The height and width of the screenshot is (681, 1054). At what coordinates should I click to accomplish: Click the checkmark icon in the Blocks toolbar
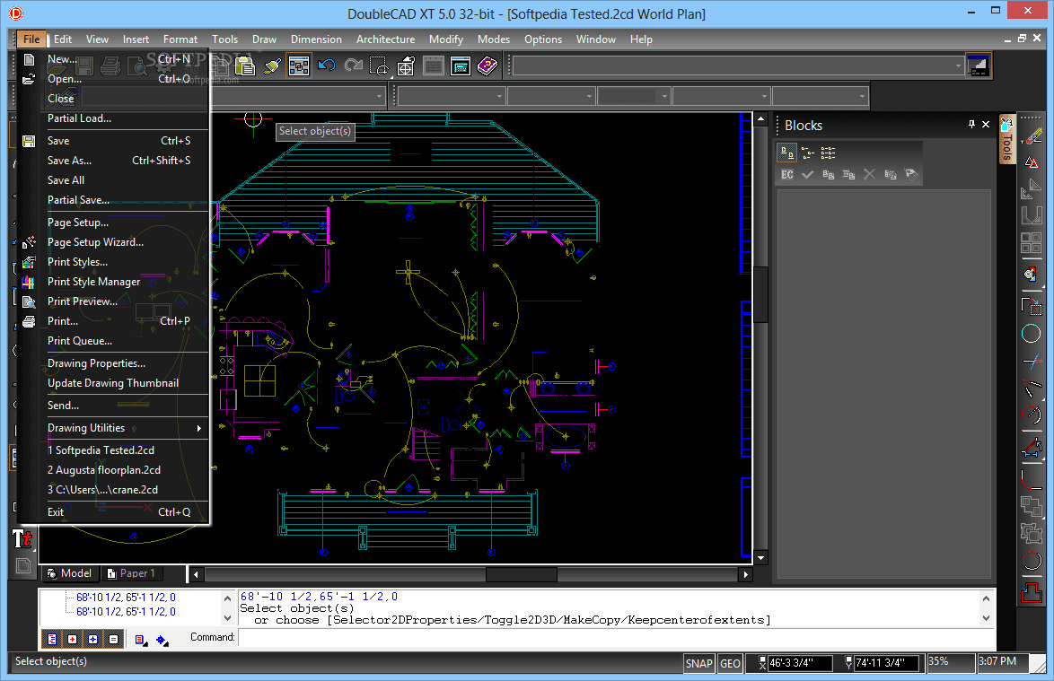pyautogui.click(x=807, y=175)
